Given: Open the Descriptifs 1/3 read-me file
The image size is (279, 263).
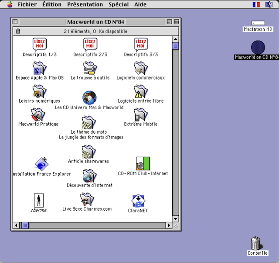Looking at the screenshot, I should 40,44.
